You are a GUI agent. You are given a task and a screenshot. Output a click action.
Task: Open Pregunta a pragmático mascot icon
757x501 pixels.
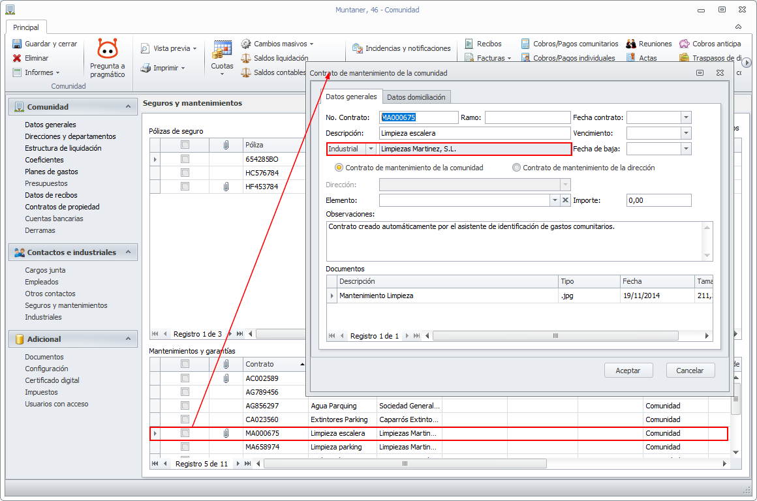[107, 48]
